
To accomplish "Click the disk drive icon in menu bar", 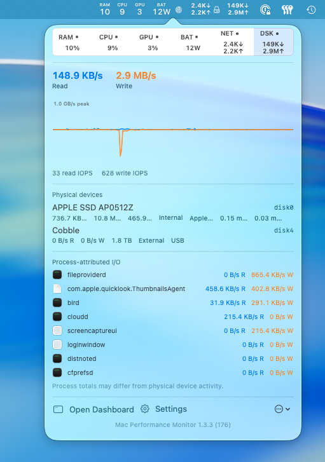I will pos(216,10).
